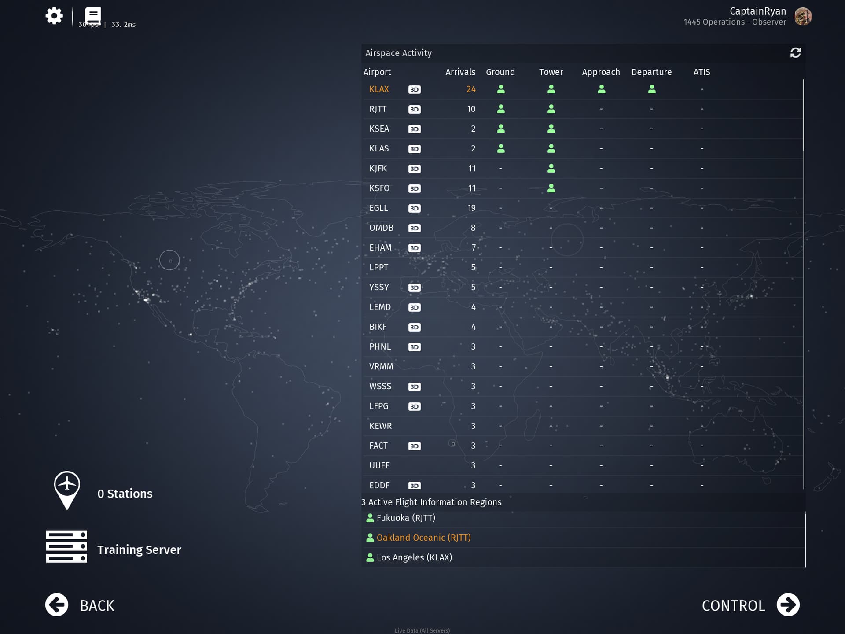845x634 pixels.
Task: Click the 3D badge next to EGLL
Action: [x=414, y=208]
